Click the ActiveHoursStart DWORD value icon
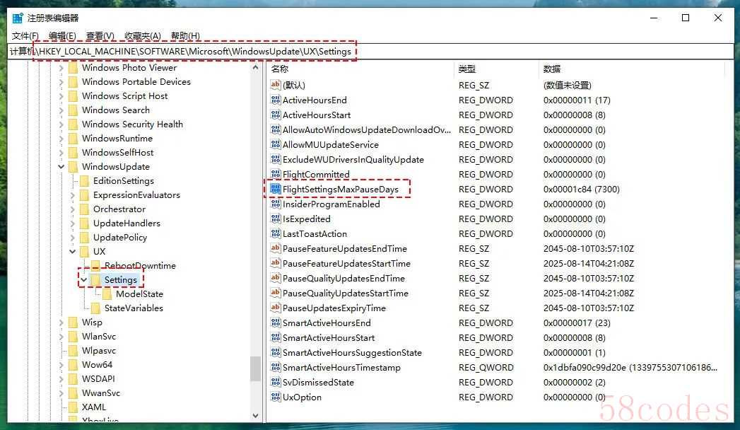Viewport: 740px width, 430px height. coord(276,115)
